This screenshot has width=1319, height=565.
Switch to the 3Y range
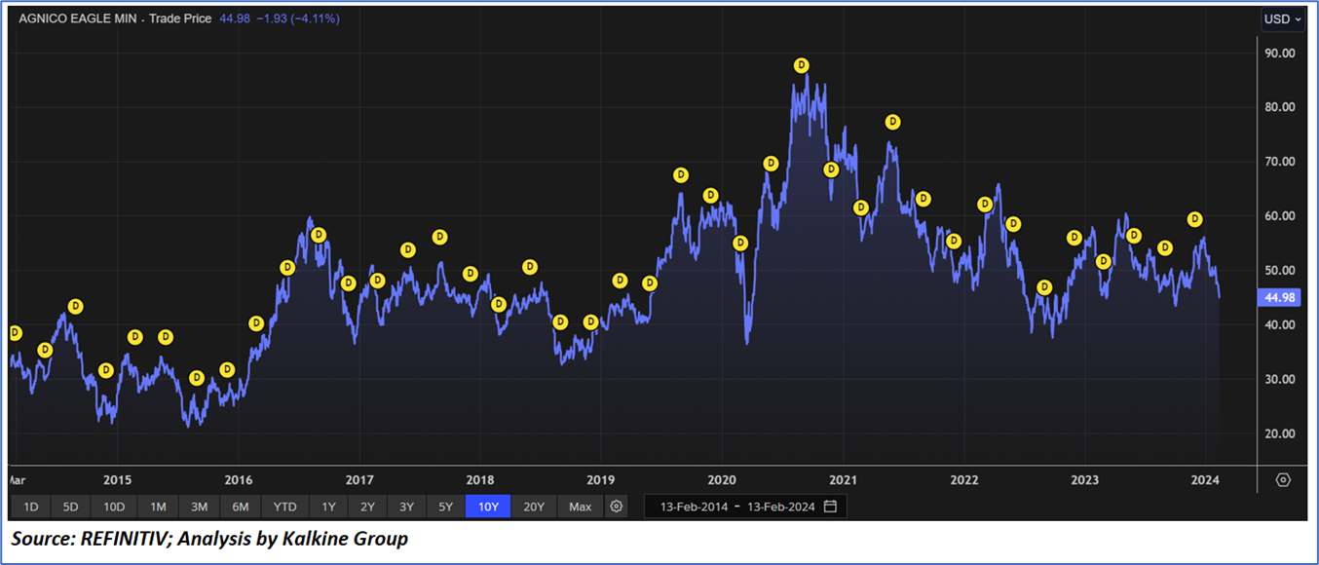coord(406,507)
